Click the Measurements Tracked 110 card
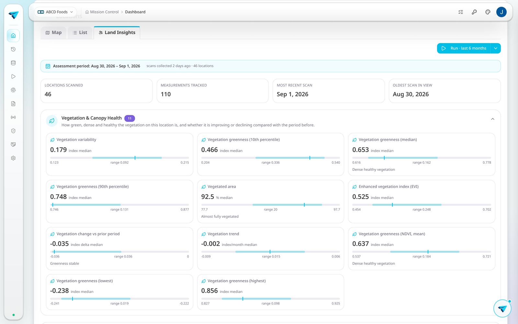 click(213, 91)
